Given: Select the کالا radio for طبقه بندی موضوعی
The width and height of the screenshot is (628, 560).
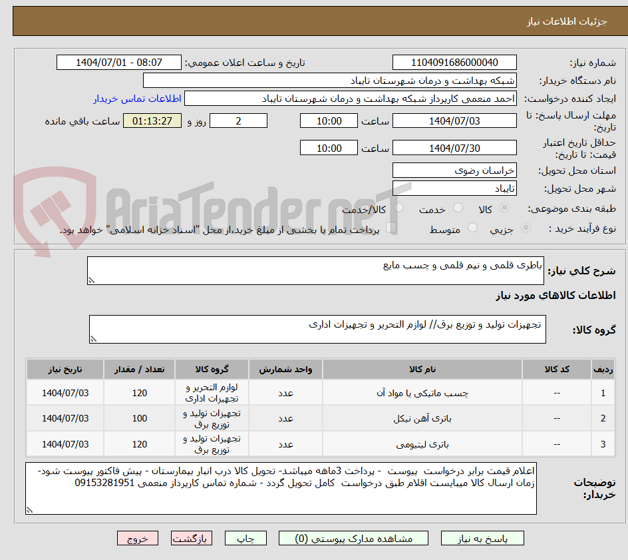Looking at the screenshot, I should (504, 207).
